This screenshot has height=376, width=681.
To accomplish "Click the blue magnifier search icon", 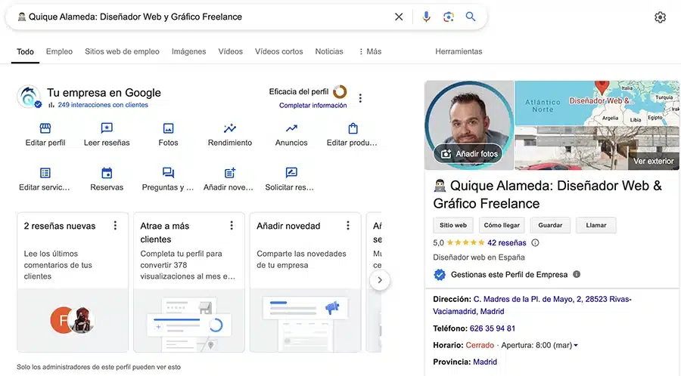I will click(471, 17).
